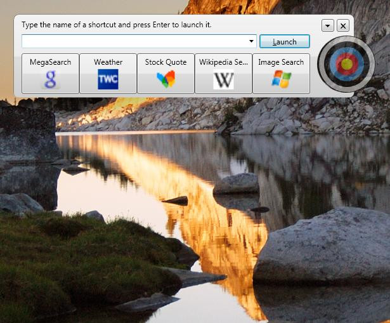Click the 'Type the name of a shortcut' instruction text

pos(116,25)
